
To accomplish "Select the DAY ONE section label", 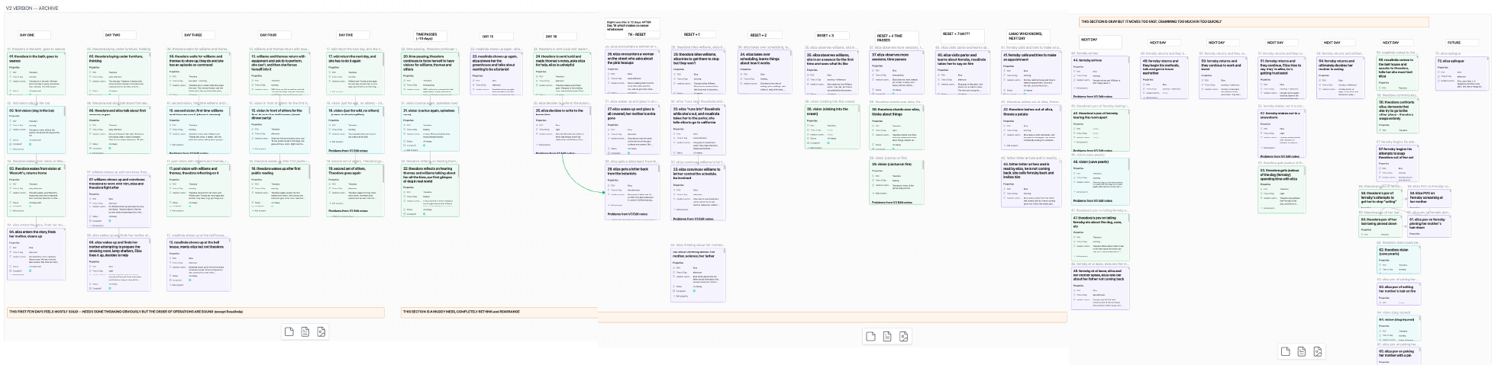I will click(27, 35).
